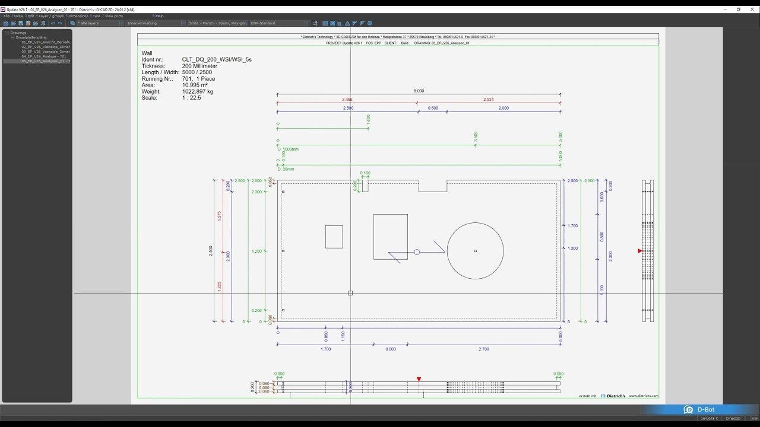Open the Edit menu
The width and height of the screenshot is (760, 427).
pos(31,16)
